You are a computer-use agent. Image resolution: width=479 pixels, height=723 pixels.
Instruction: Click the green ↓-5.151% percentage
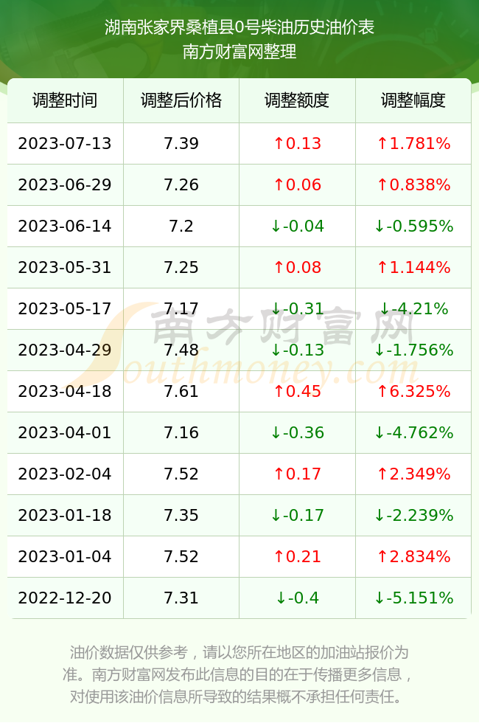[413, 598]
